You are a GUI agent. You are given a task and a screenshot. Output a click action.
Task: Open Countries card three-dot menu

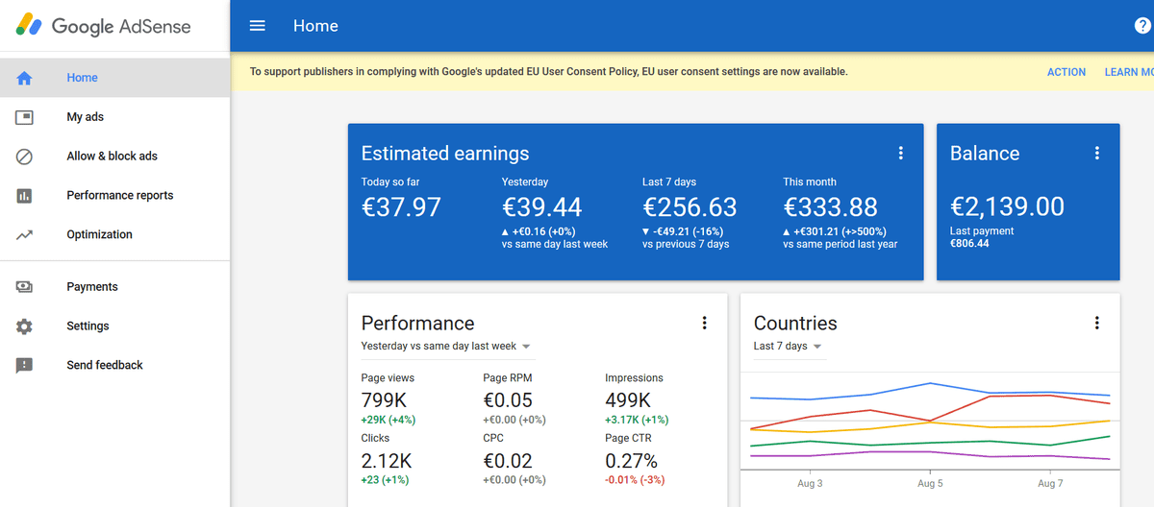click(x=1096, y=324)
